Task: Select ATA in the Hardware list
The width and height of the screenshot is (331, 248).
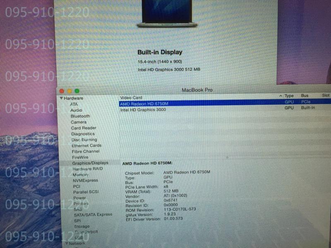Action: pyautogui.click(x=74, y=104)
